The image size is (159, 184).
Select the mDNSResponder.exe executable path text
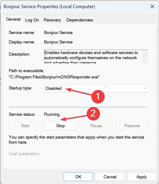pyautogui.click(x=54, y=77)
